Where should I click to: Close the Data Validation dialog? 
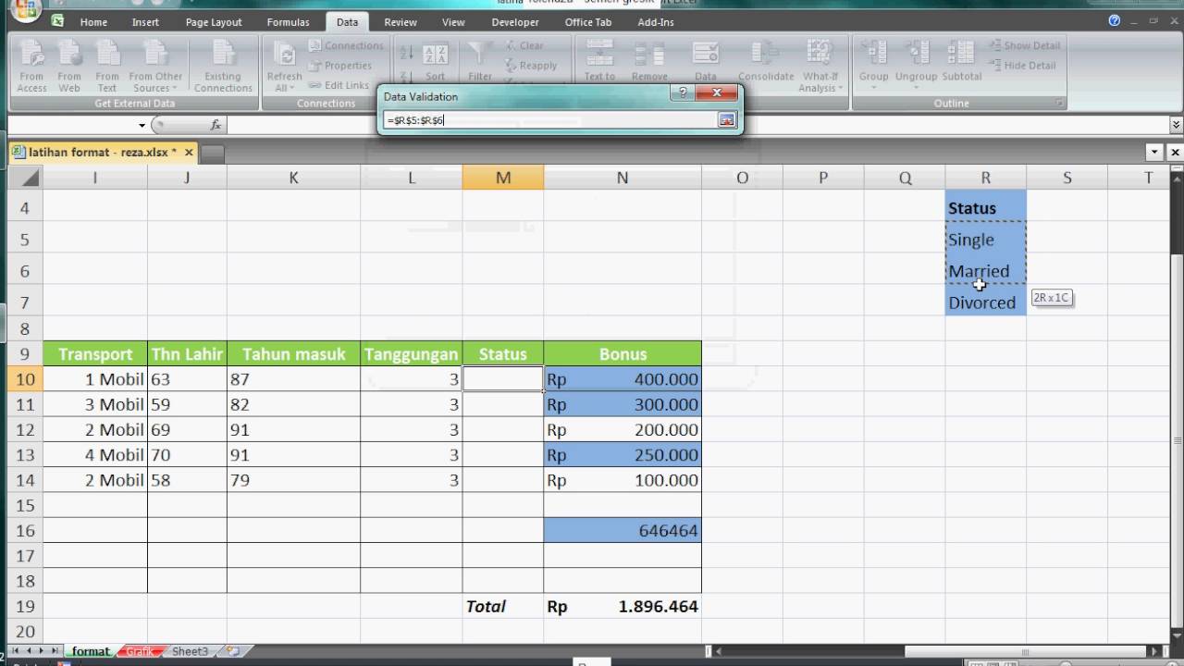coord(718,93)
